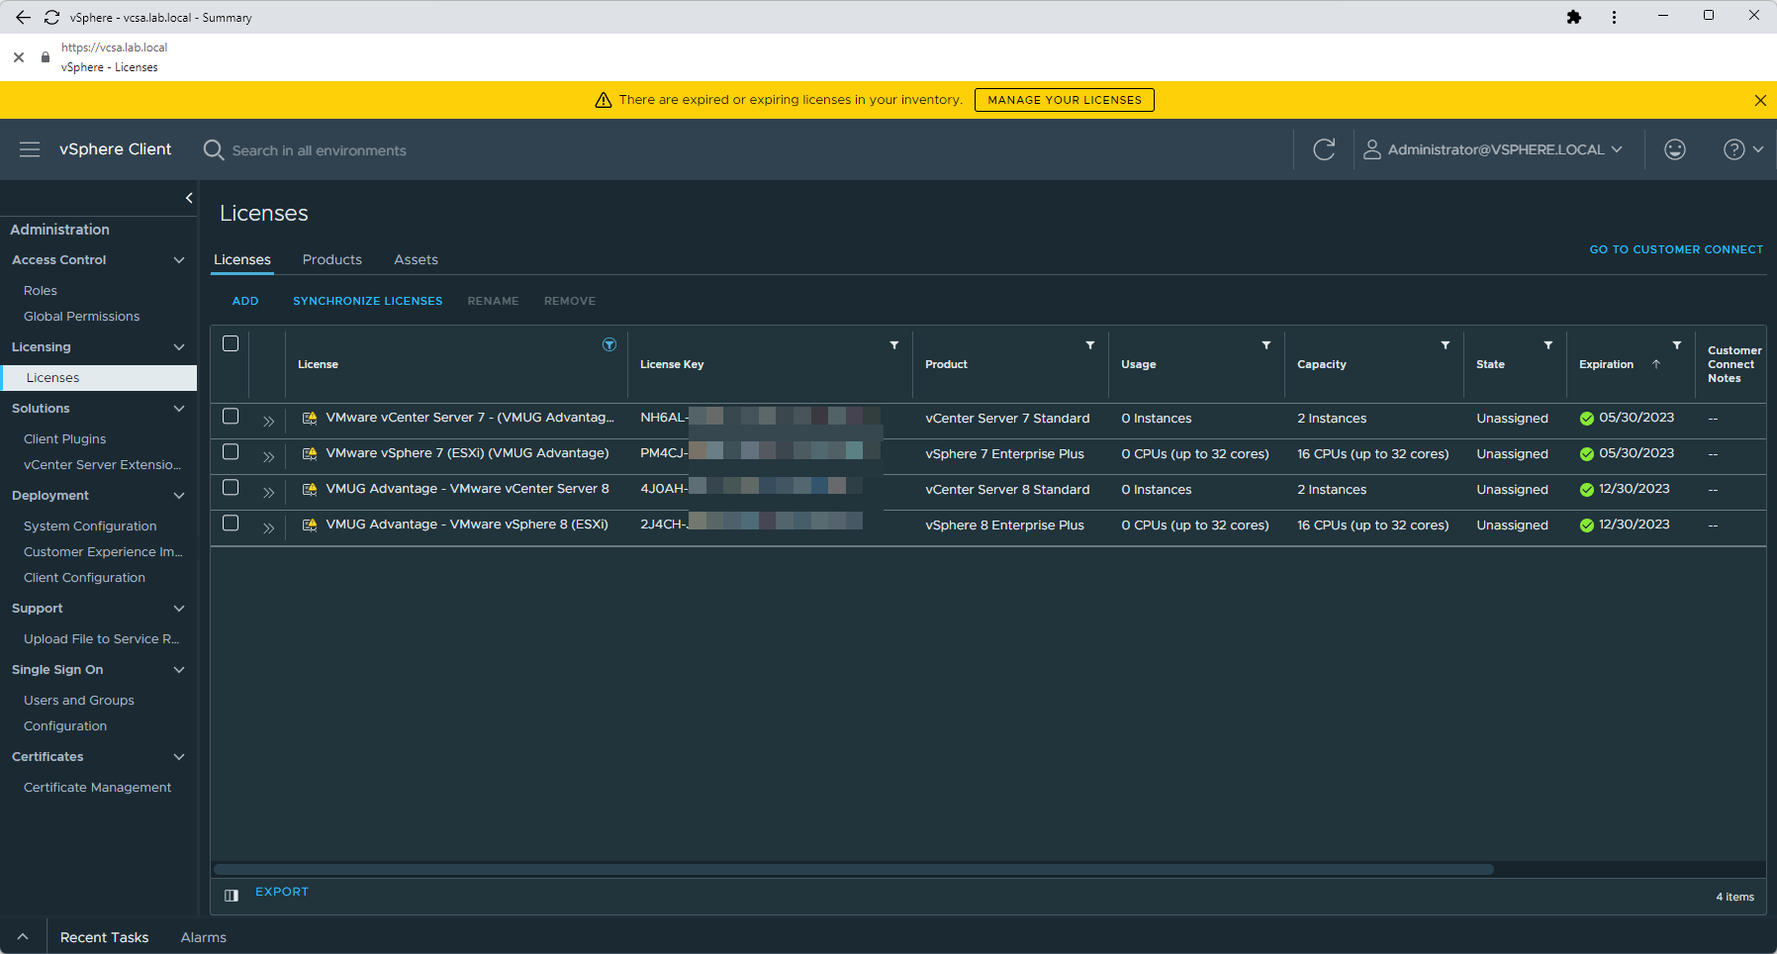Screen dimensions: 1777x954
Task: Open Certificate Management in sidebar
Action: [98, 788]
